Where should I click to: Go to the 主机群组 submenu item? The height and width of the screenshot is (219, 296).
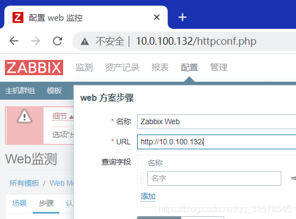[x=20, y=90]
